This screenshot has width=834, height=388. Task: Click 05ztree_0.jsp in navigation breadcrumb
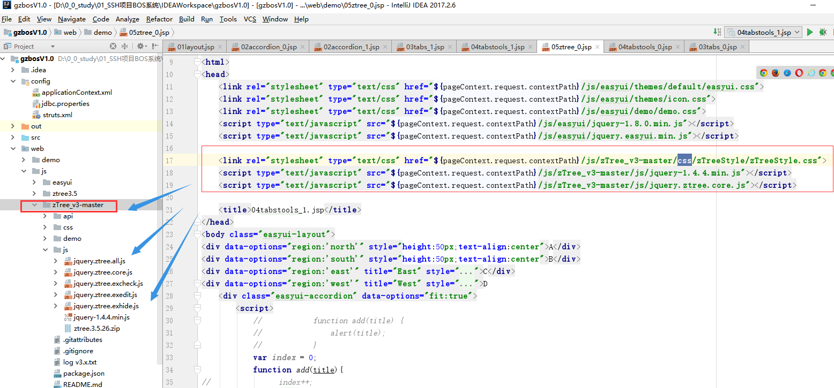coord(144,32)
